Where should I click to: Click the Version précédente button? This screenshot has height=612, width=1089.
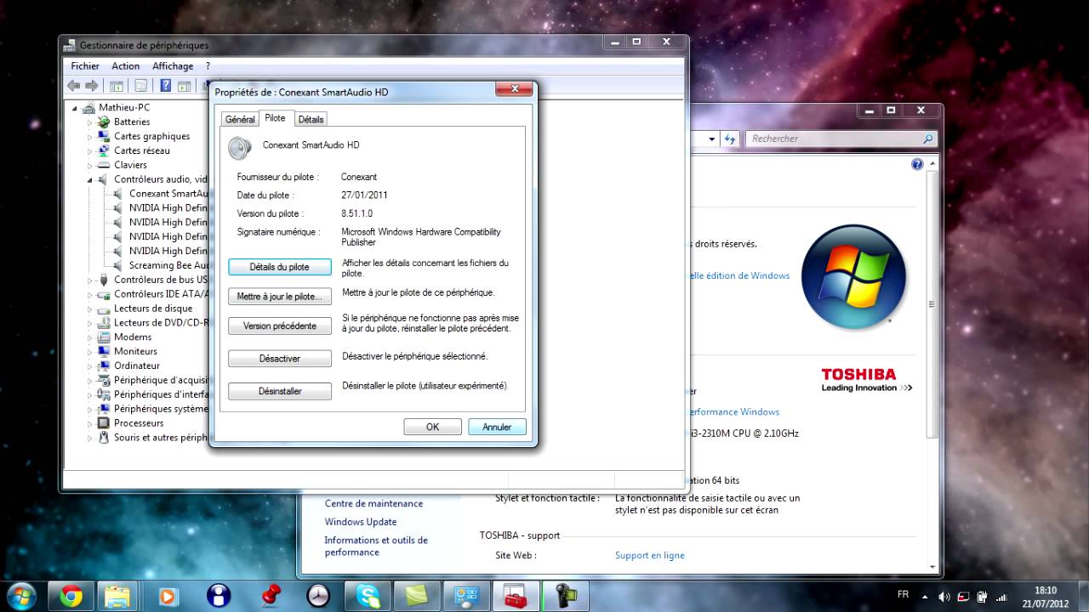(280, 326)
